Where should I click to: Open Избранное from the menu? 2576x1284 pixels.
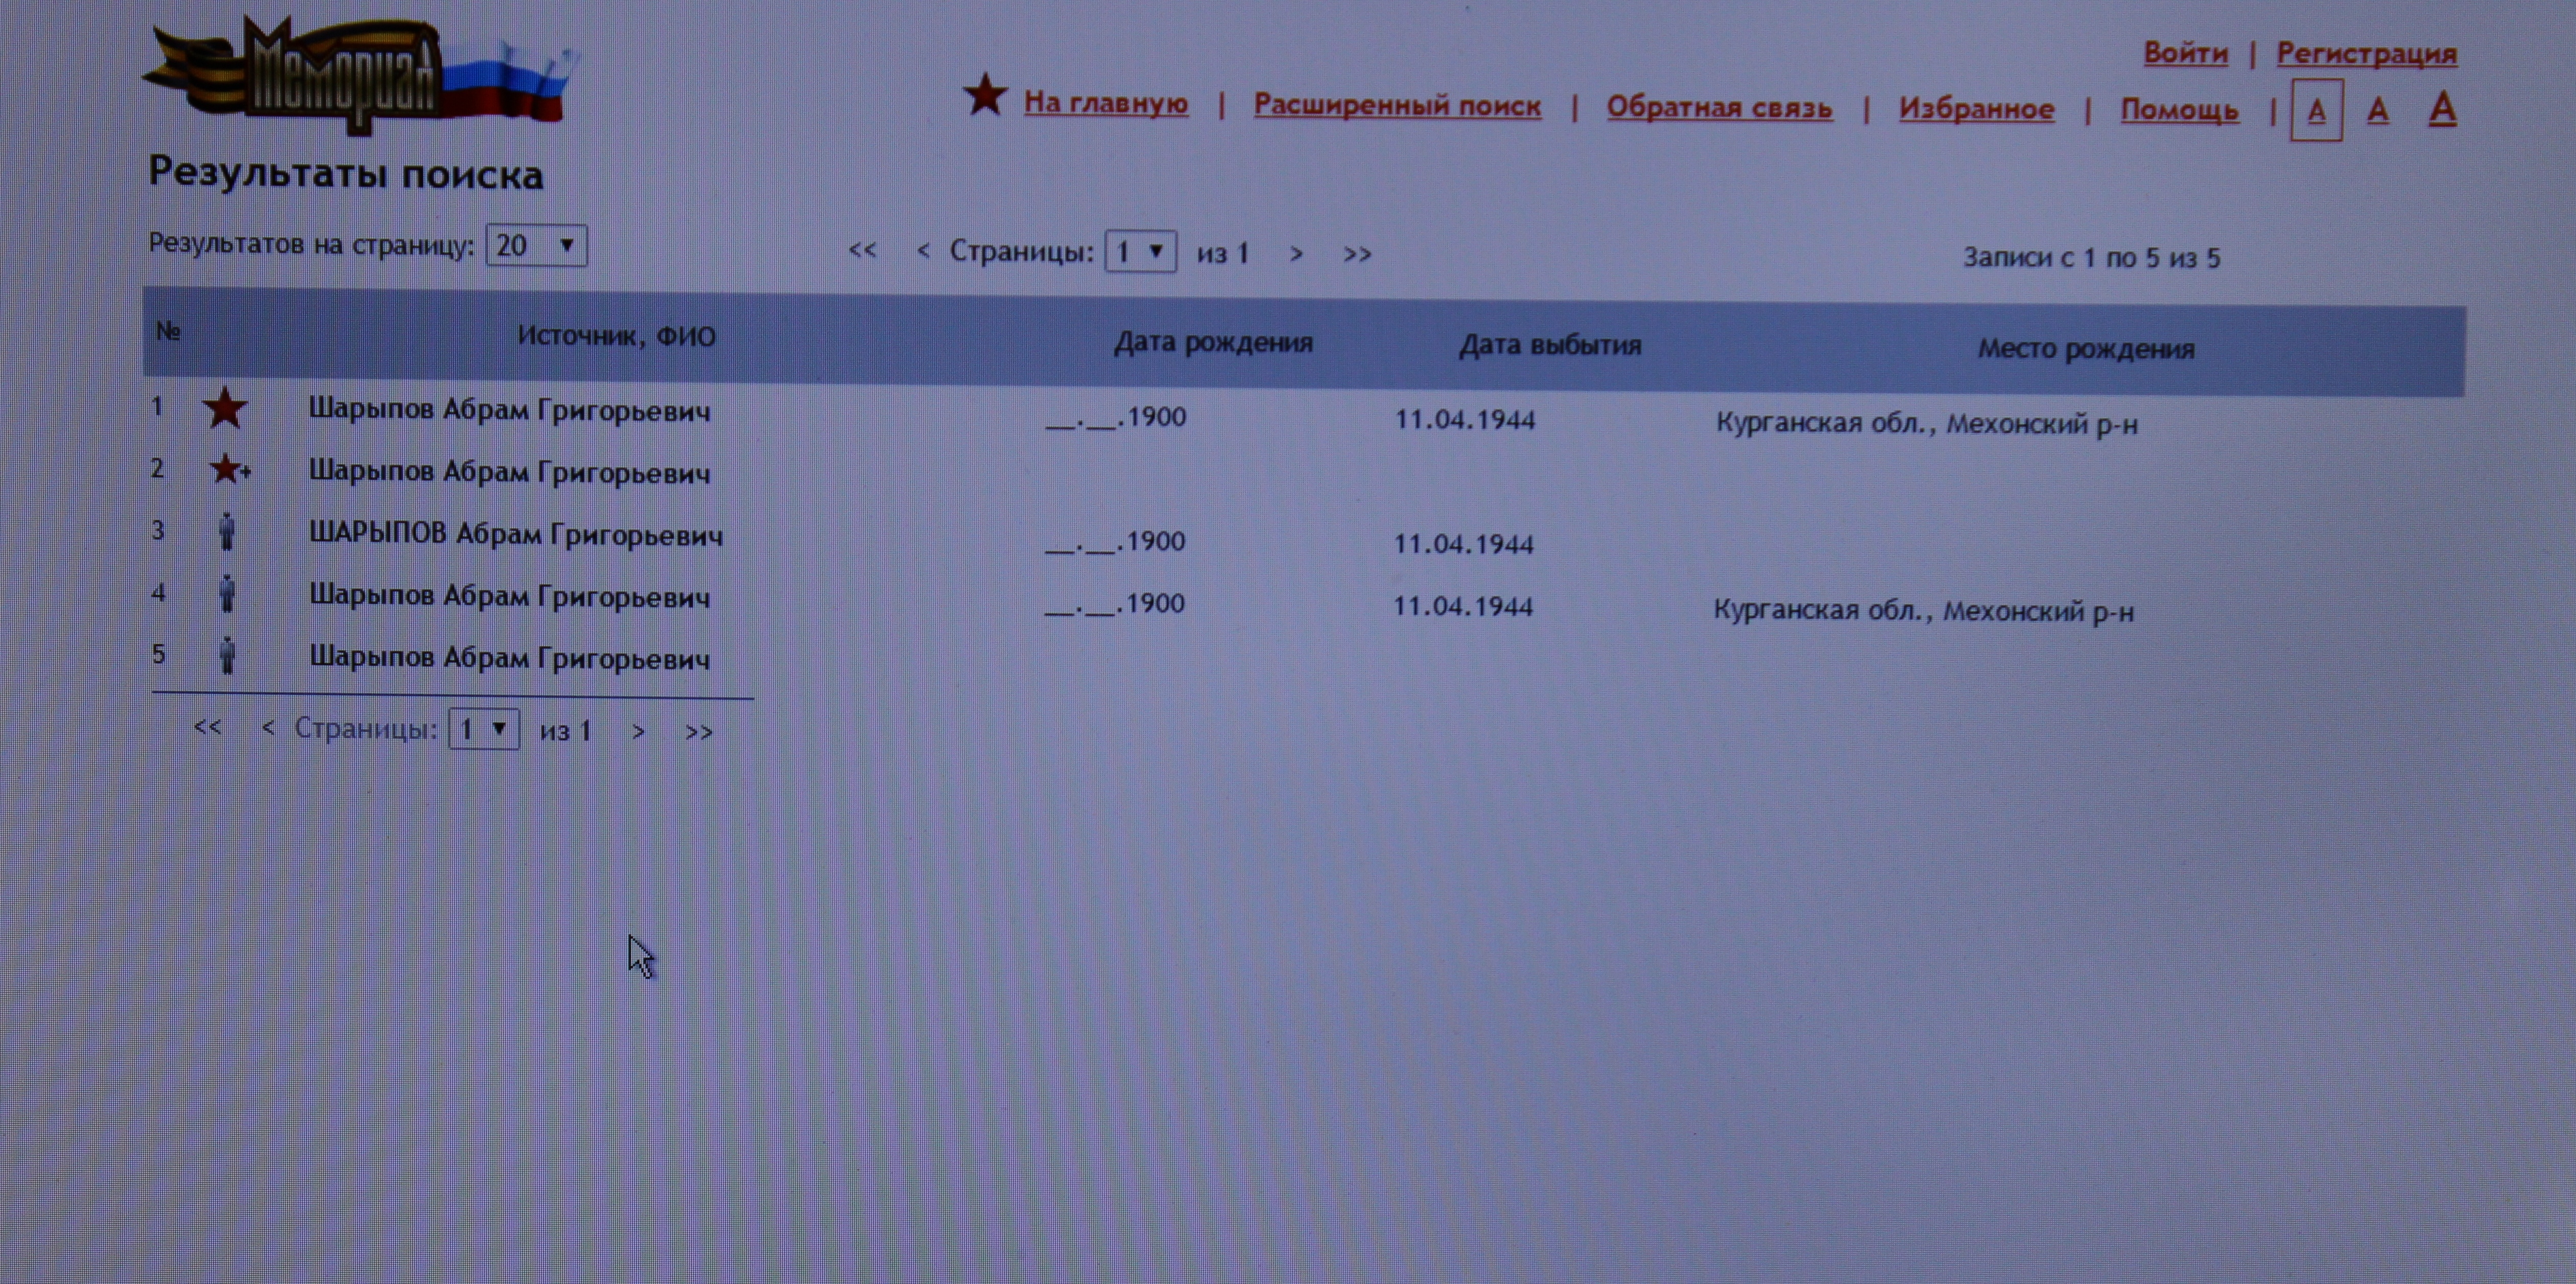1976,109
